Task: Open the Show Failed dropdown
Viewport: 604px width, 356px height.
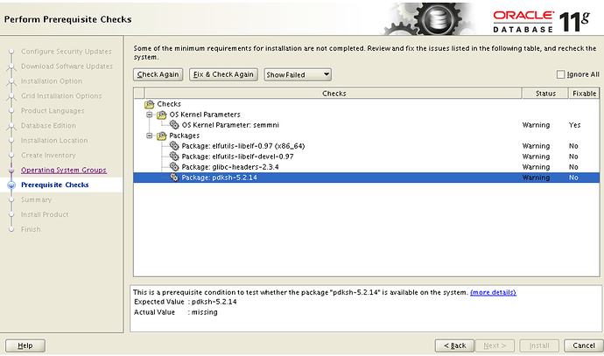Action: [x=298, y=75]
